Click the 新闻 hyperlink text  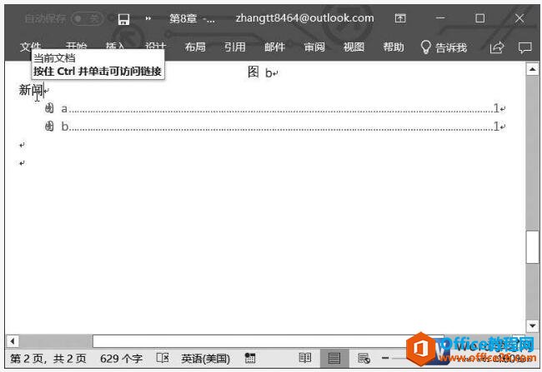click(31, 90)
